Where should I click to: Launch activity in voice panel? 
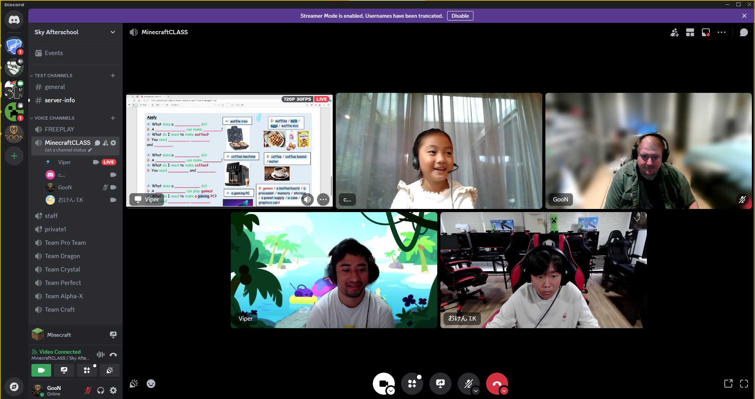[x=87, y=370]
